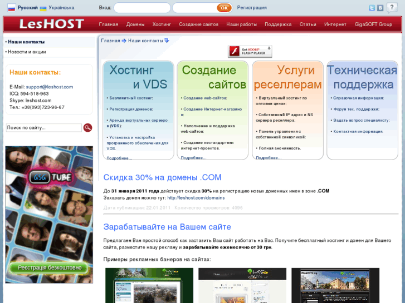Open the Домены menu item
The height and width of the screenshot is (303, 405).
[135, 24]
